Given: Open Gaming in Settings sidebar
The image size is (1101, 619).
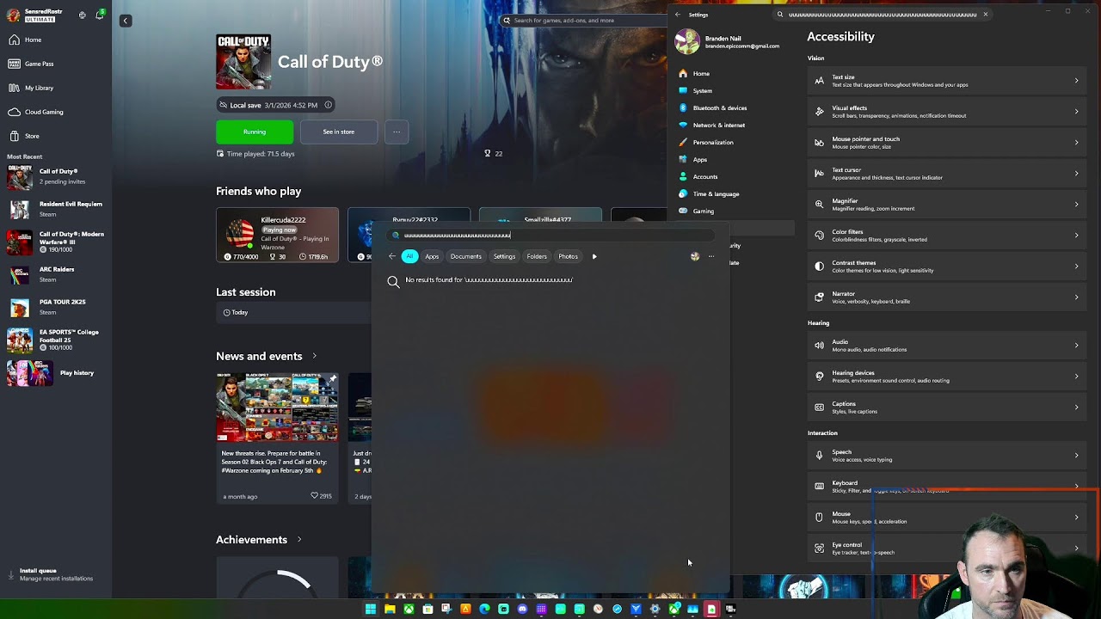Looking at the screenshot, I should click(x=704, y=211).
